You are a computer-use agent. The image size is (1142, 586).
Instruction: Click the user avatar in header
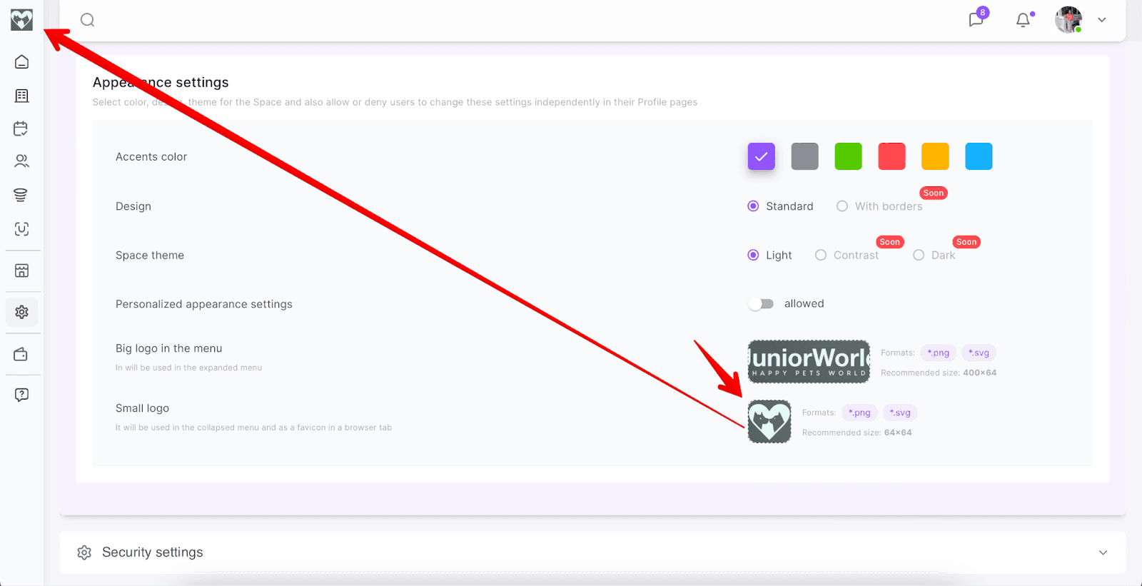tap(1068, 20)
